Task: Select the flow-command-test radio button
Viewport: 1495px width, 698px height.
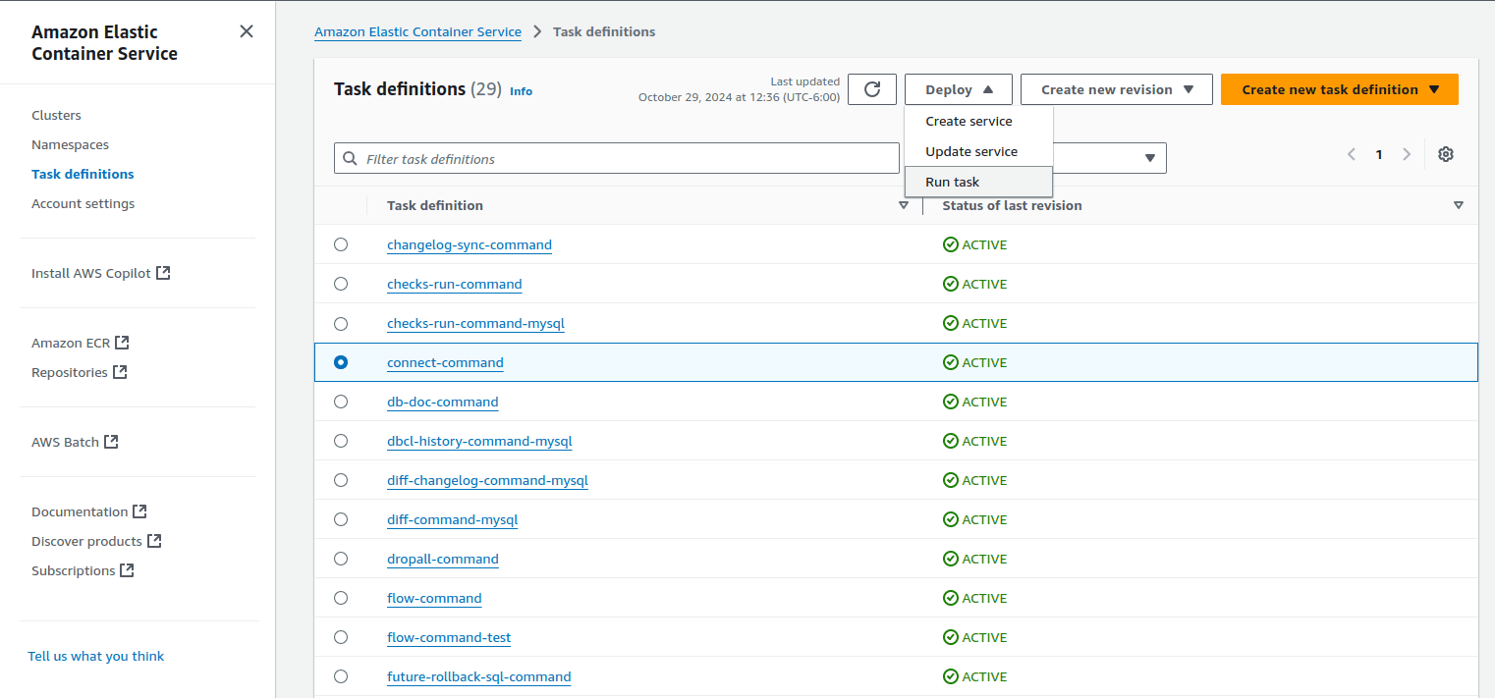Action: coord(341,637)
